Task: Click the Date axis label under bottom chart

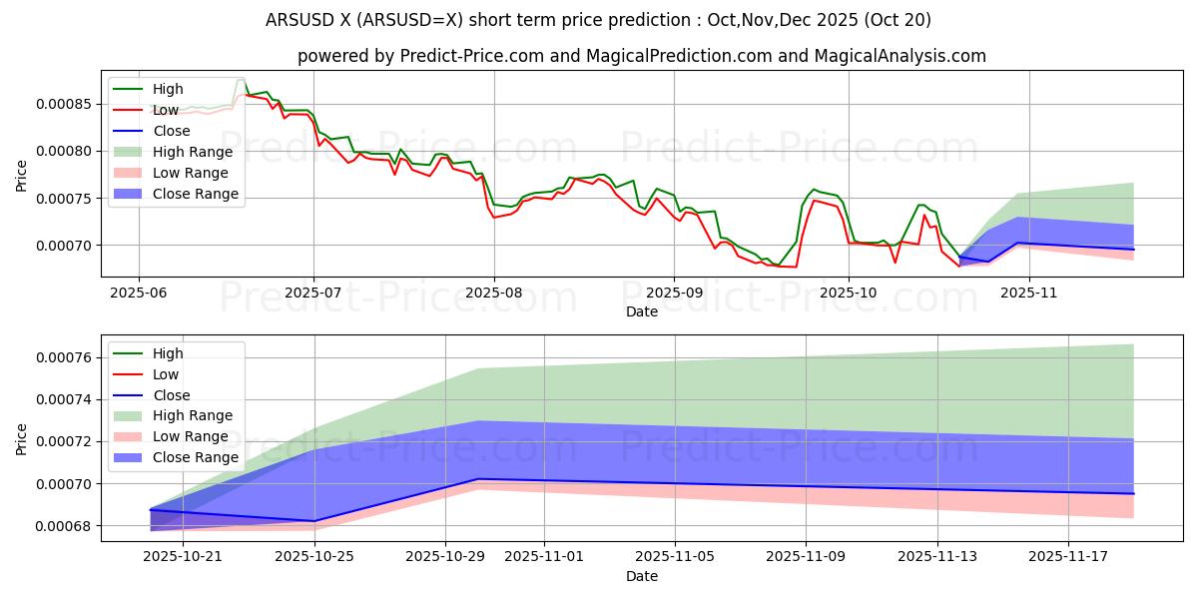Action: point(641,576)
